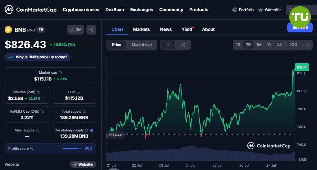
Task: Toggle LOG scale on the chart
Action: (293, 45)
